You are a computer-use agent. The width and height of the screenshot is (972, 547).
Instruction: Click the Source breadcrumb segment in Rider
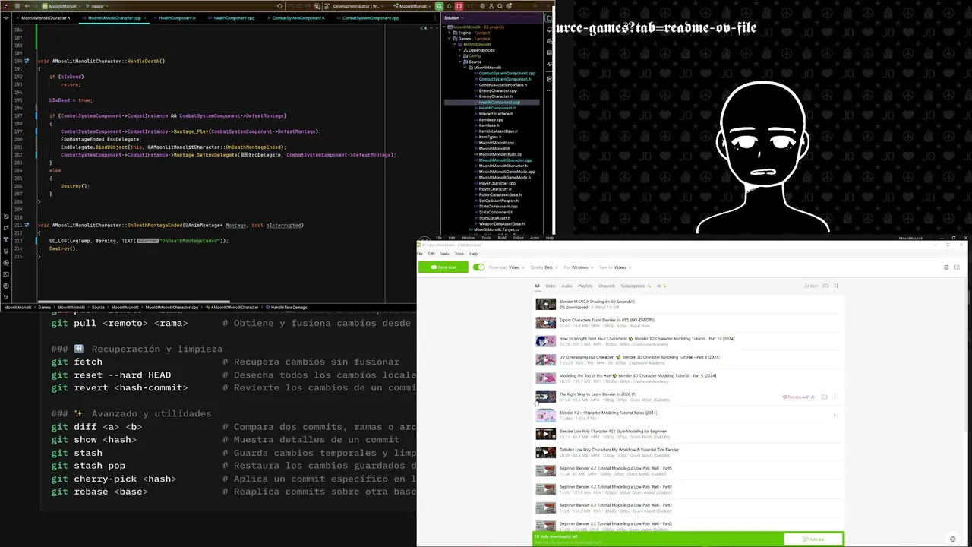tap(98, 307)
